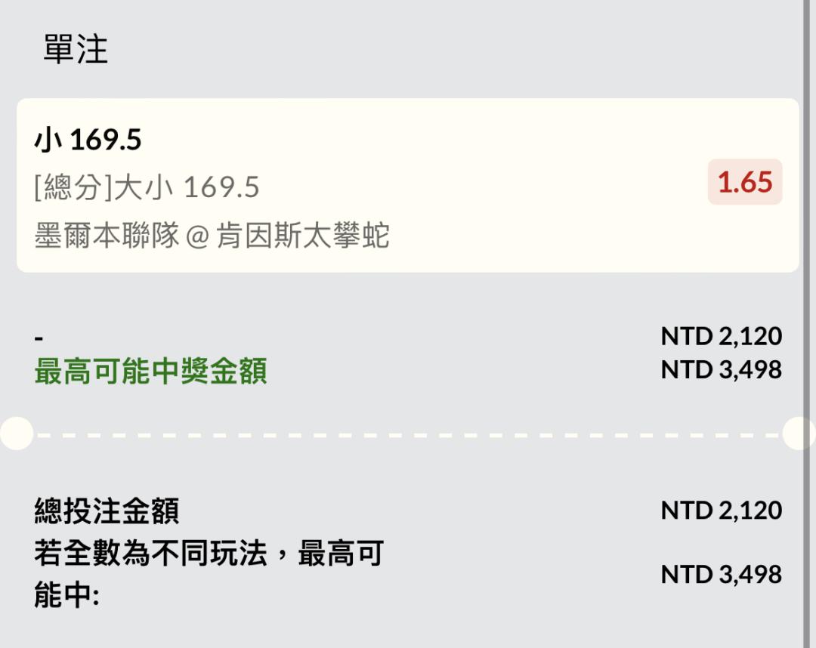Select the 墨爾本聯隊 team name

point(107,236)
